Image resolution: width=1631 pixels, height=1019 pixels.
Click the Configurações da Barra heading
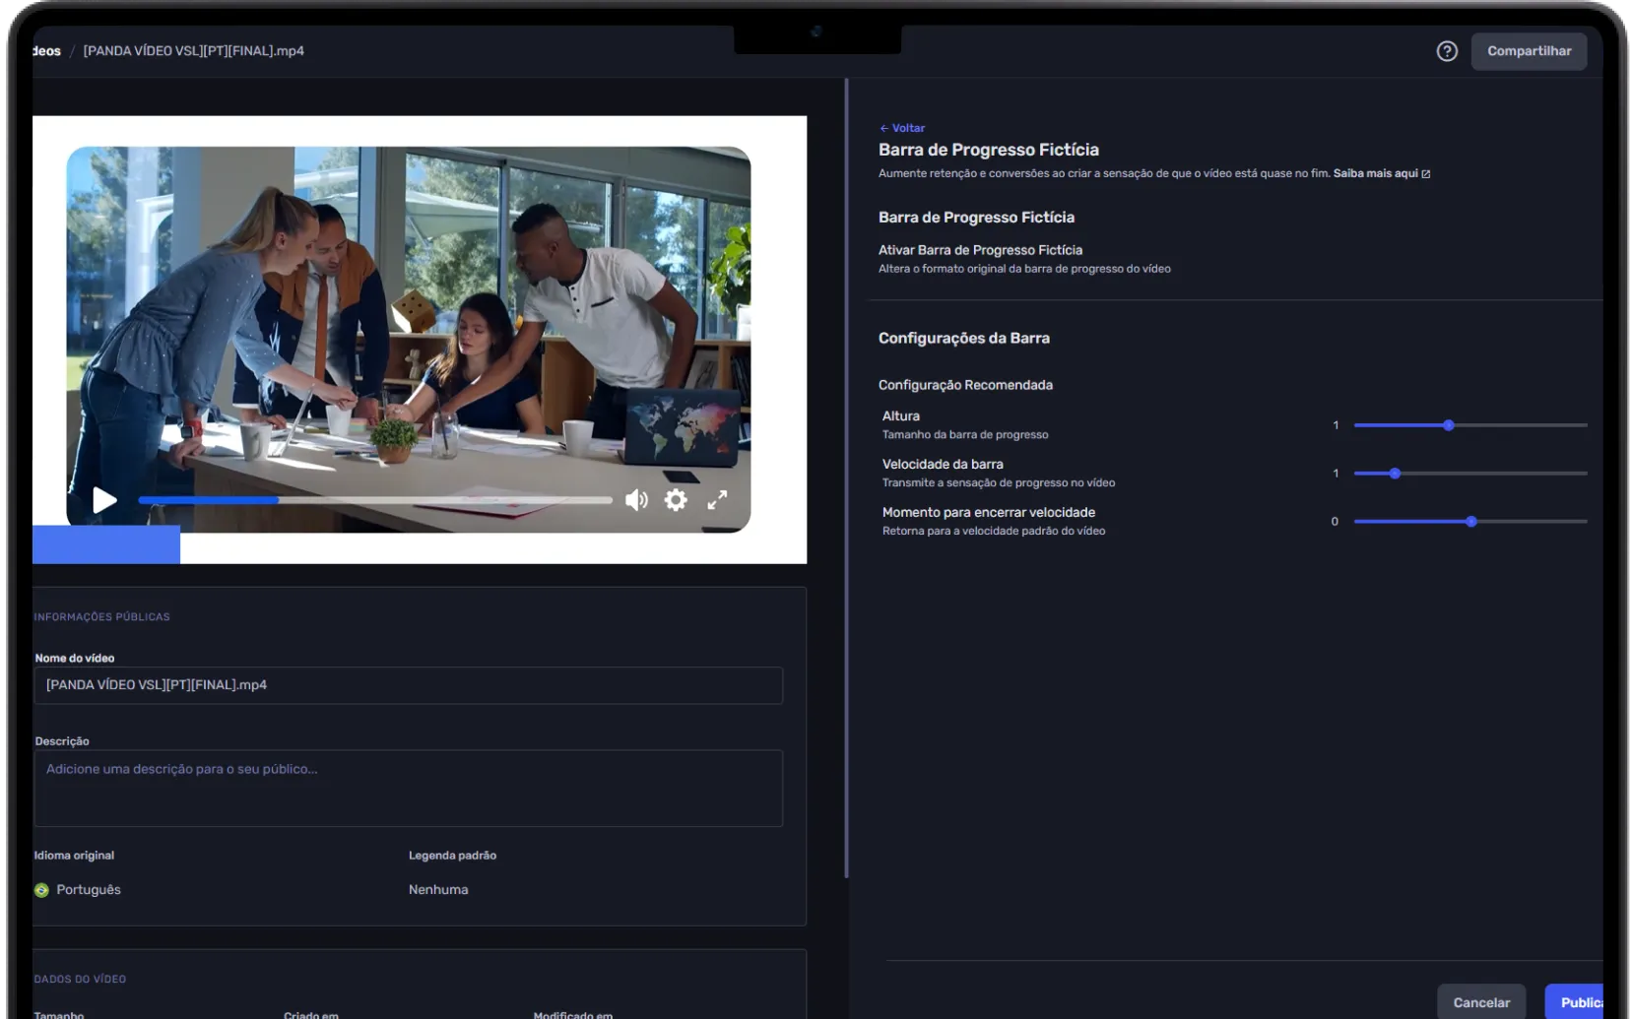(964, 338)
